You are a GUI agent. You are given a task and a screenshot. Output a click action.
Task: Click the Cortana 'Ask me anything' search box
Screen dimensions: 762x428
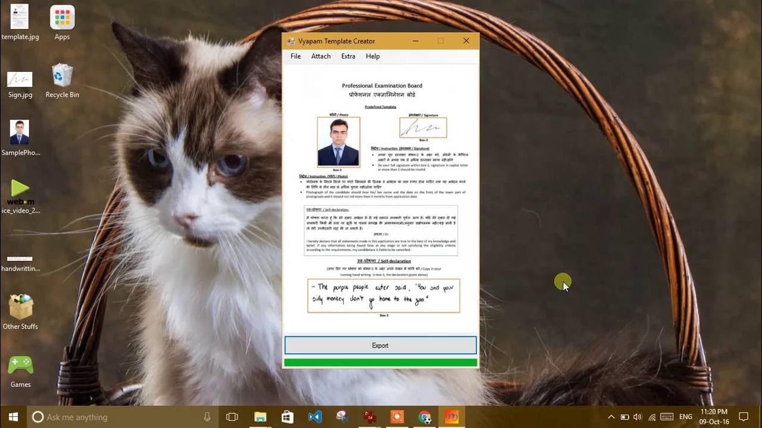(x=123, y=417)
